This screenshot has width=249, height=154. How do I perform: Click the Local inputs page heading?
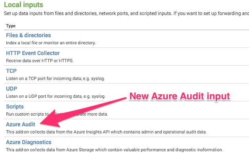pos(23,5)
